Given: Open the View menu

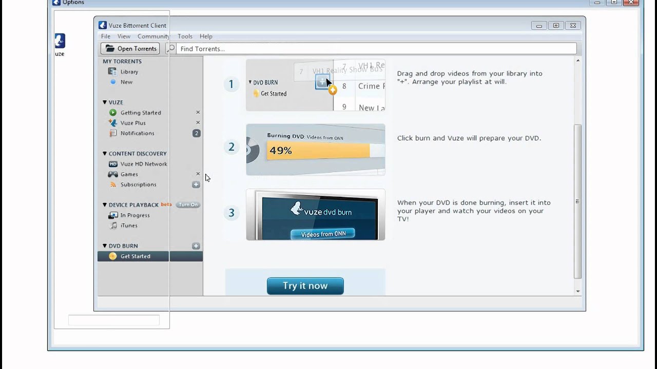Looking at the screenshot, I should coord(124,36).
